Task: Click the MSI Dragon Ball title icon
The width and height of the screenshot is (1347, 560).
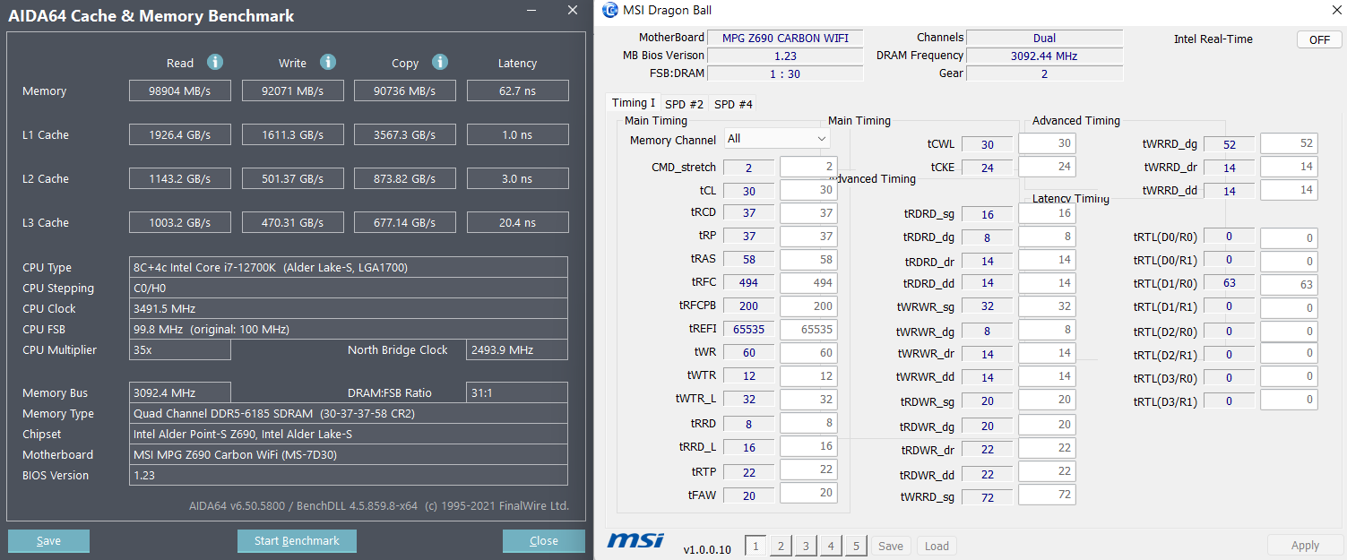Action: click(x=610, y=10)
